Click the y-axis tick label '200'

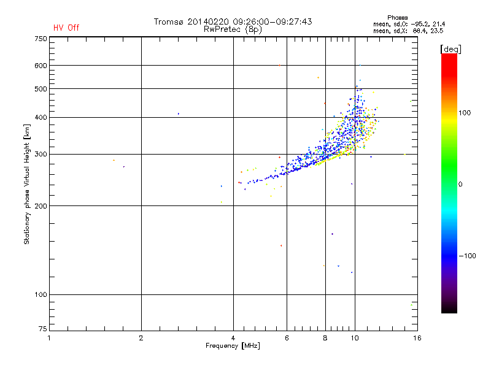(x=41, y=206)
